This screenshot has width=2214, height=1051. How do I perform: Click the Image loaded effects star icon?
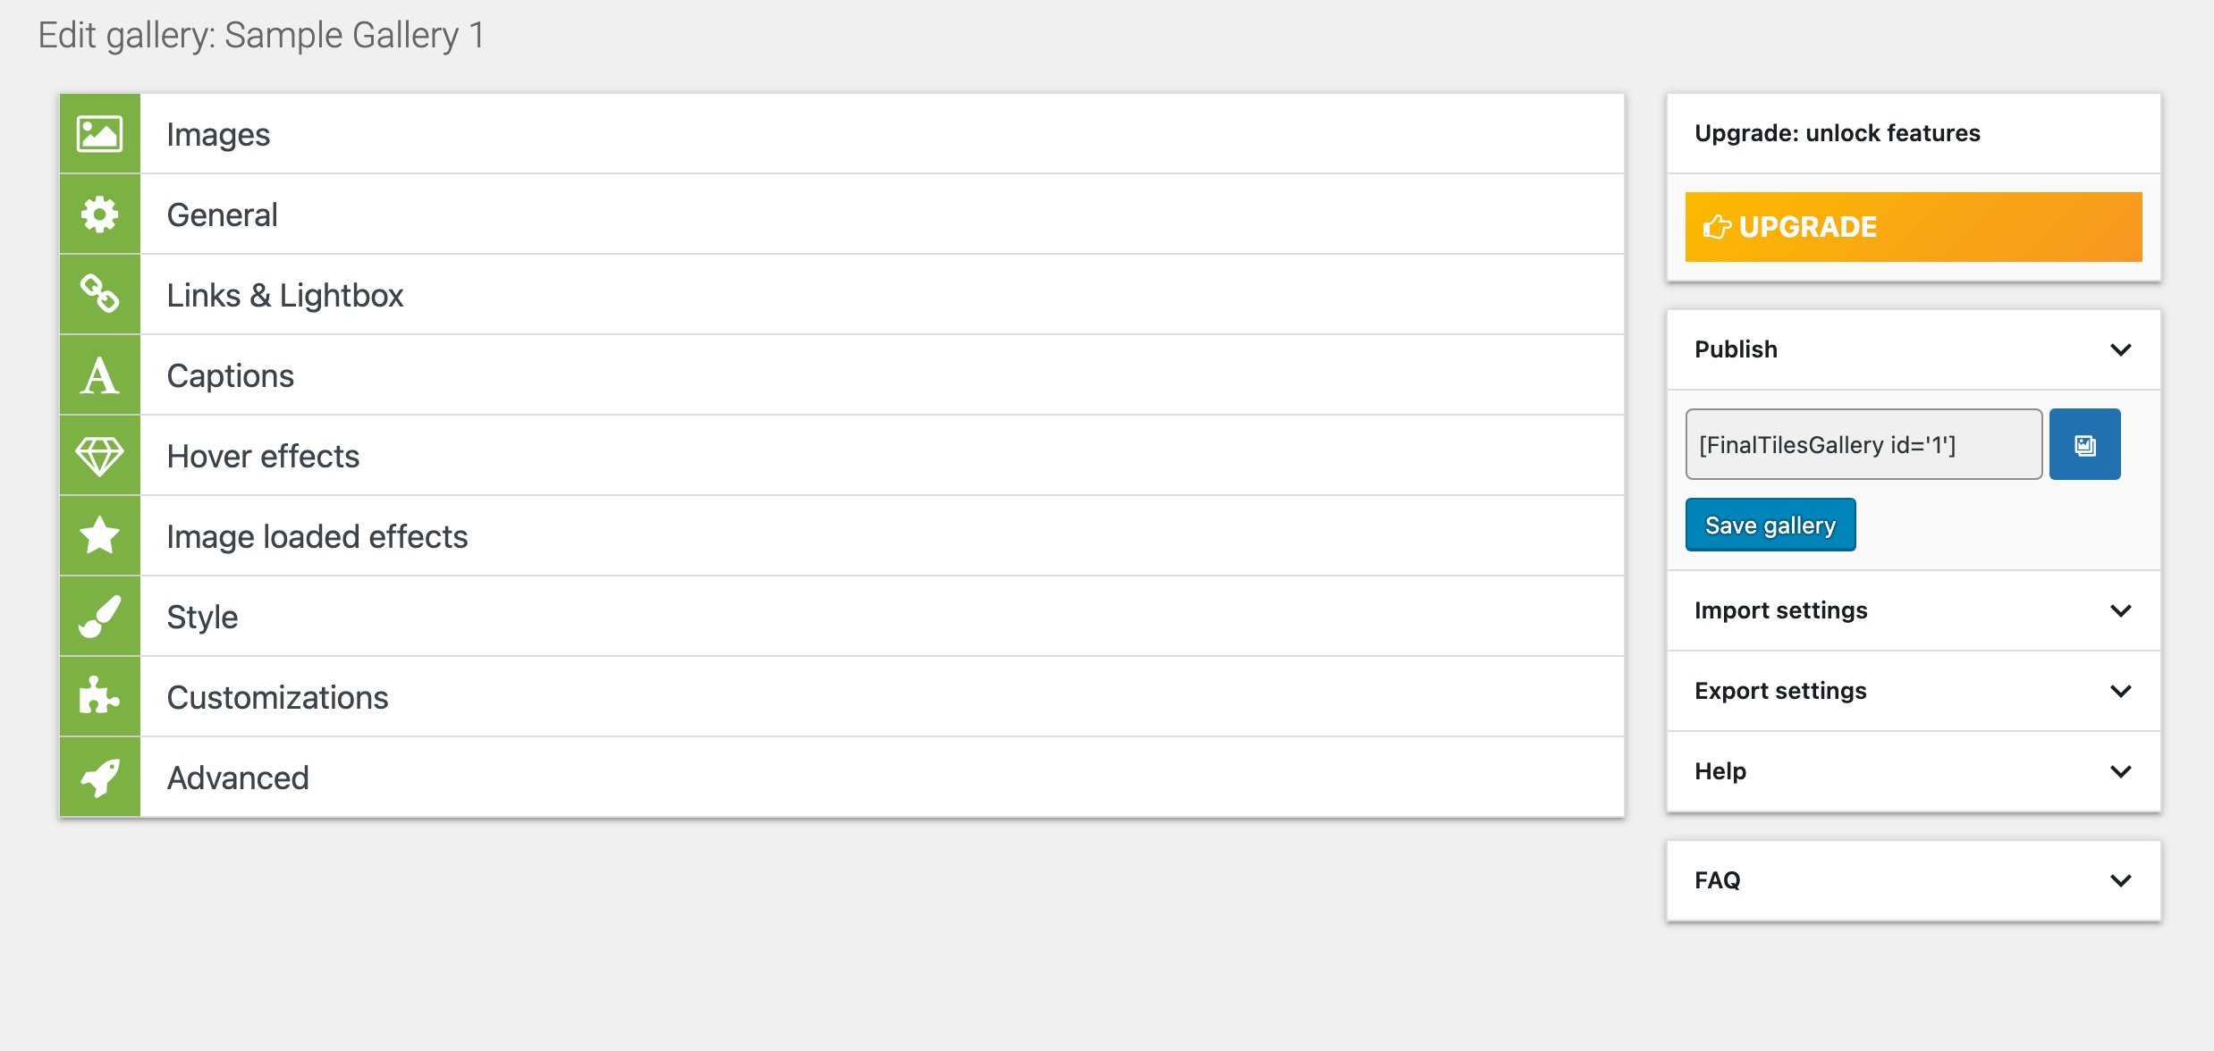(99, 536)
